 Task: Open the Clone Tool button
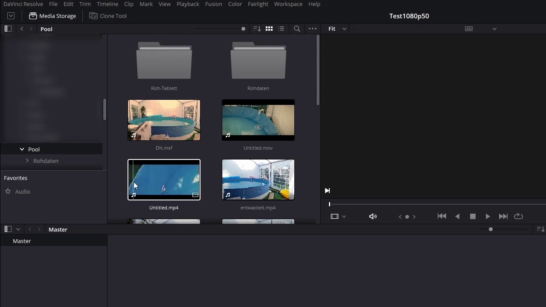click(108, 16)
